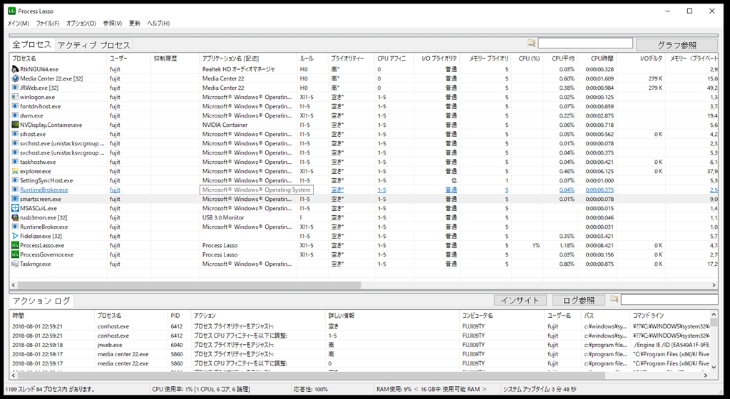The height and width of the screenshot is (399, 730).
Task: Sort by 抑制履歴 column header
Action: pyautogui.click(x=175, y=58)
